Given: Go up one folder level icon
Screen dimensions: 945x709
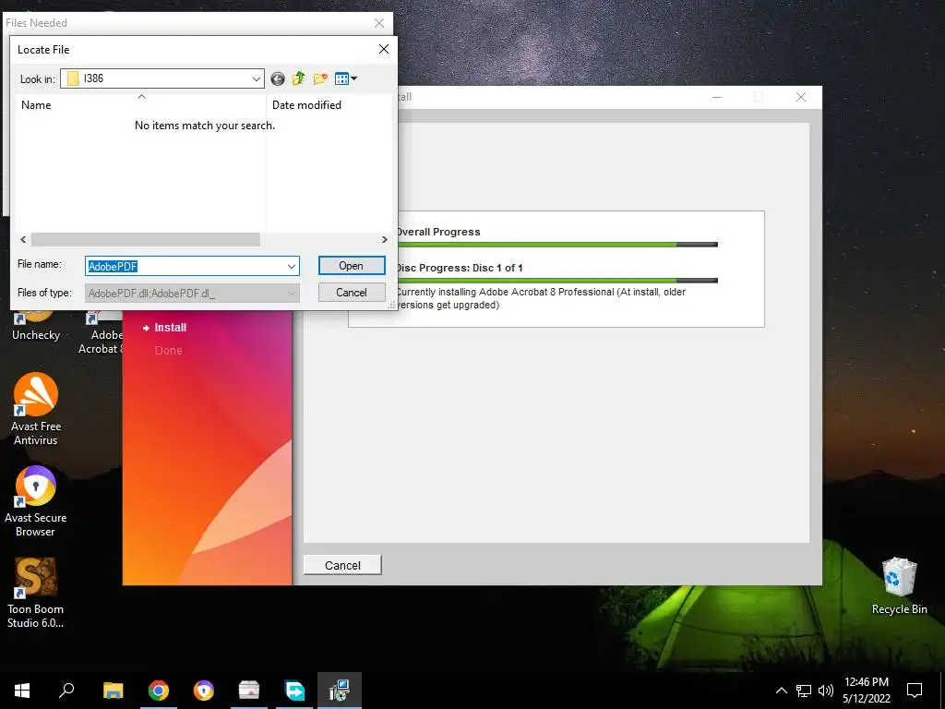Looking at the screenshot, I should pyautogui.click(x=298, y=78).
